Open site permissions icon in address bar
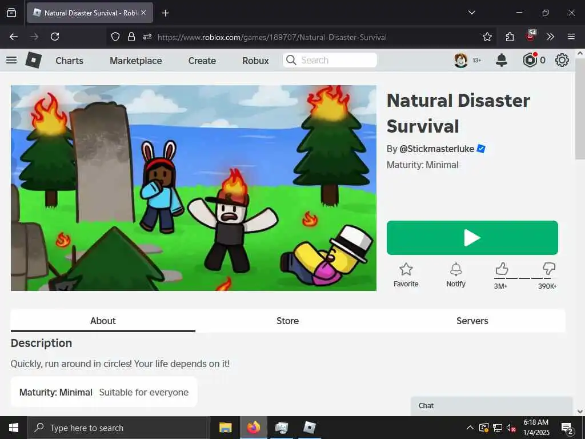This screenshot has height=439, width=585. [147, 37]
